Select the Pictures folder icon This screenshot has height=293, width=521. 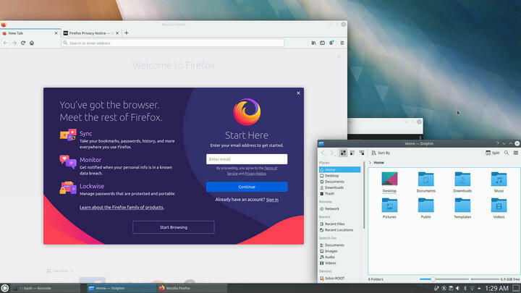click(389, 208)
